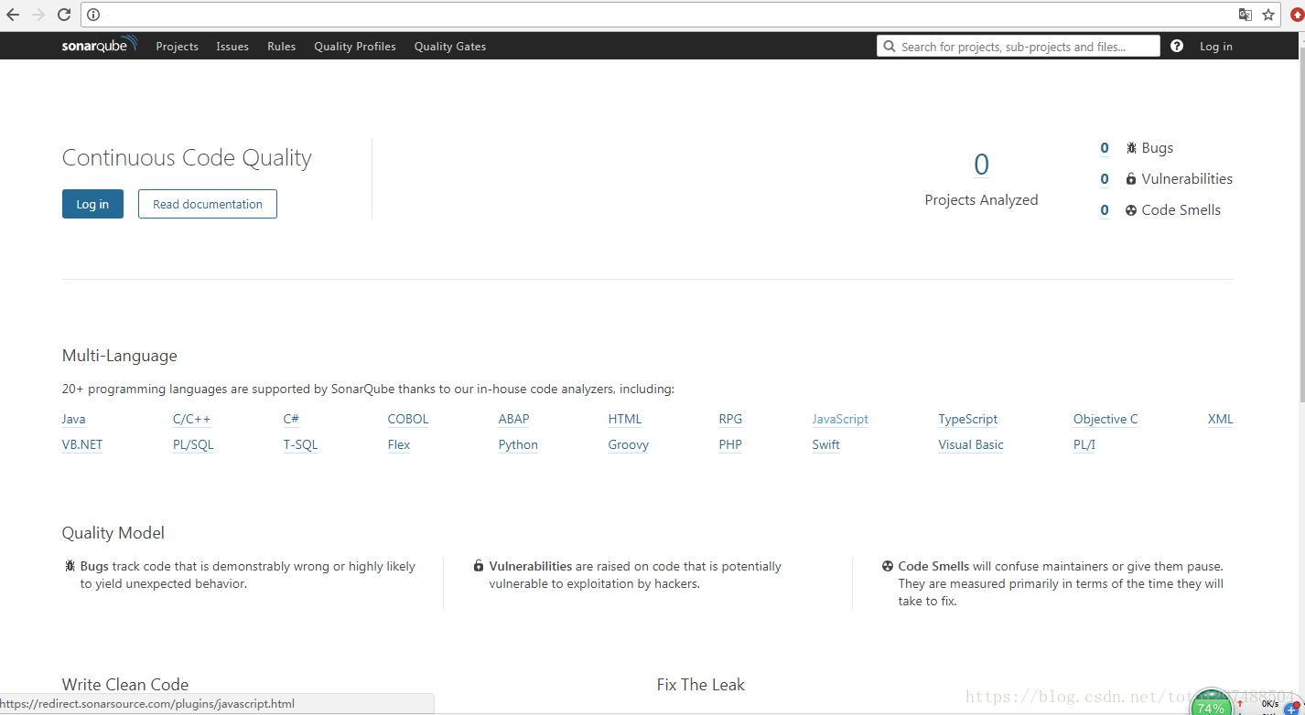Viewport: 1305px width, 715px height.
Task: Bookmark this page with the star icon
Action: pos(1268,15)
